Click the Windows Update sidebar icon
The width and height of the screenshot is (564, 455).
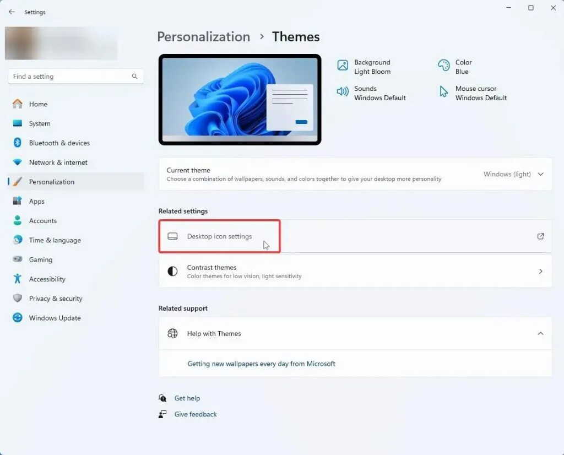point(17,318)
